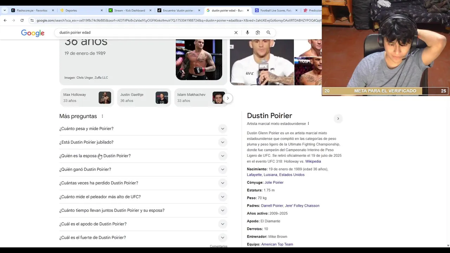Viewport: 450px width, 253px height.
Task: Advance the related people carousel arrow
Action: pyautogui.click(x=228, y=98)
